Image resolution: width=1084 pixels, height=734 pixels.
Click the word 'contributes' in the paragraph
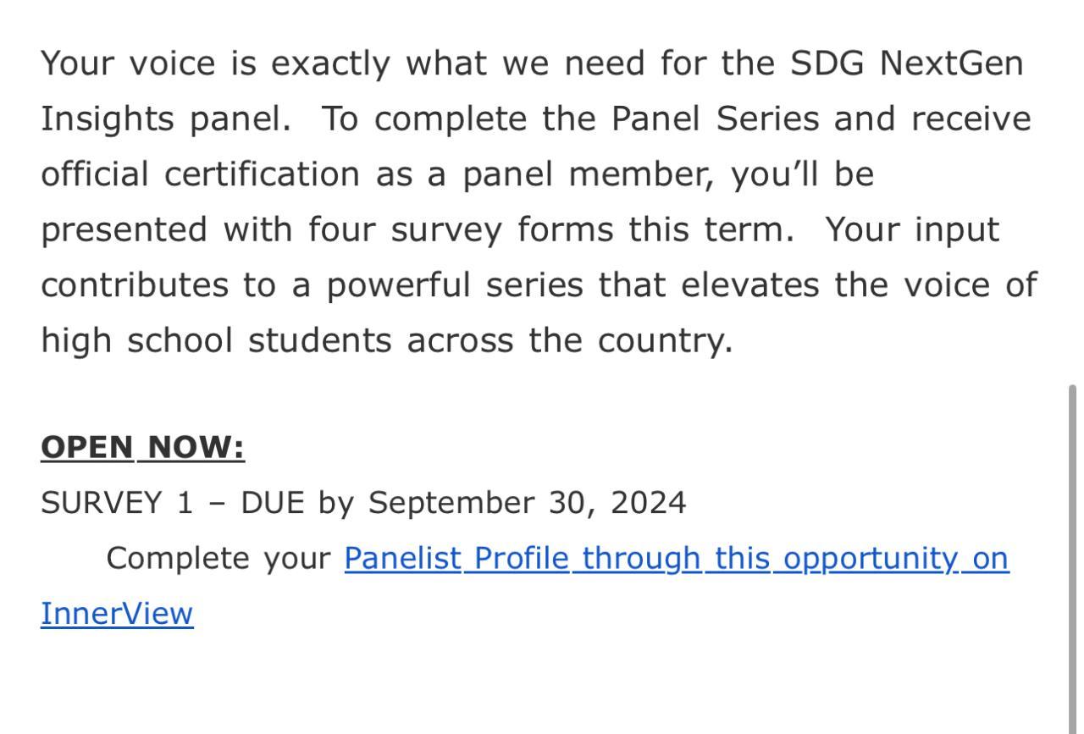(x=135, y=285)
